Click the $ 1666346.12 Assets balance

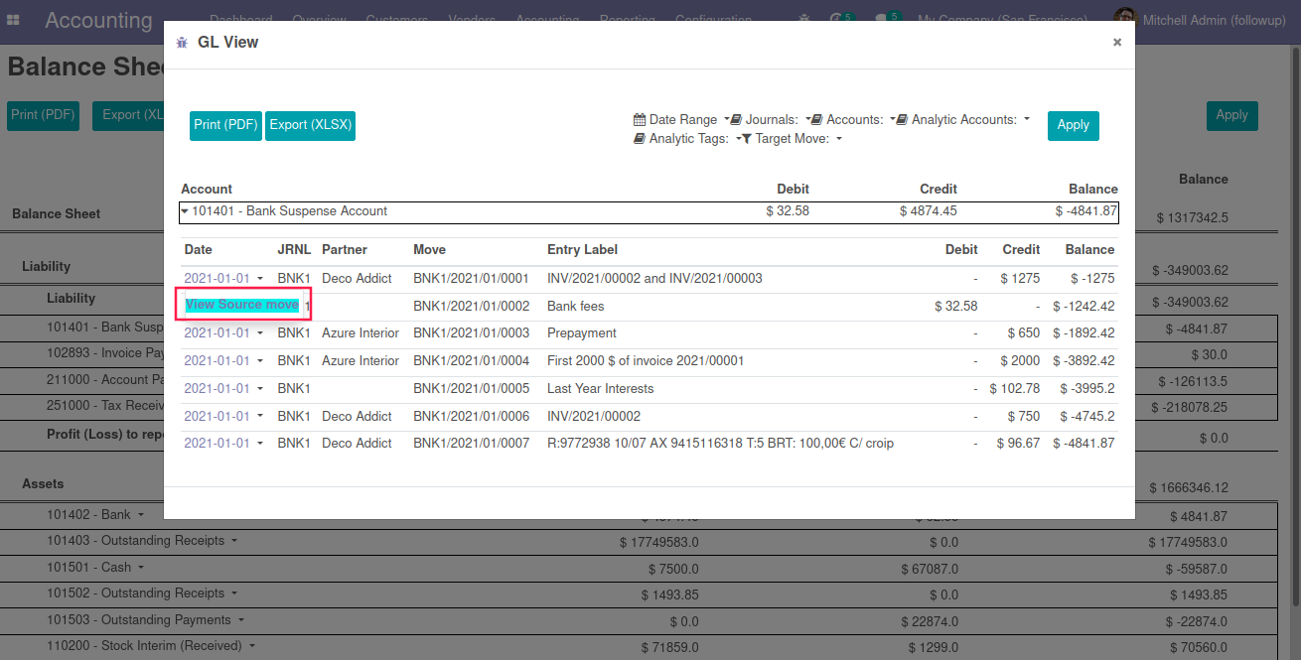pos(1189,488)
